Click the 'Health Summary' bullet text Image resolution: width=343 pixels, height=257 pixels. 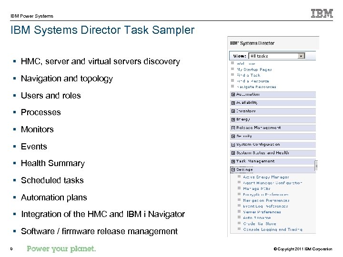[53, 163]
